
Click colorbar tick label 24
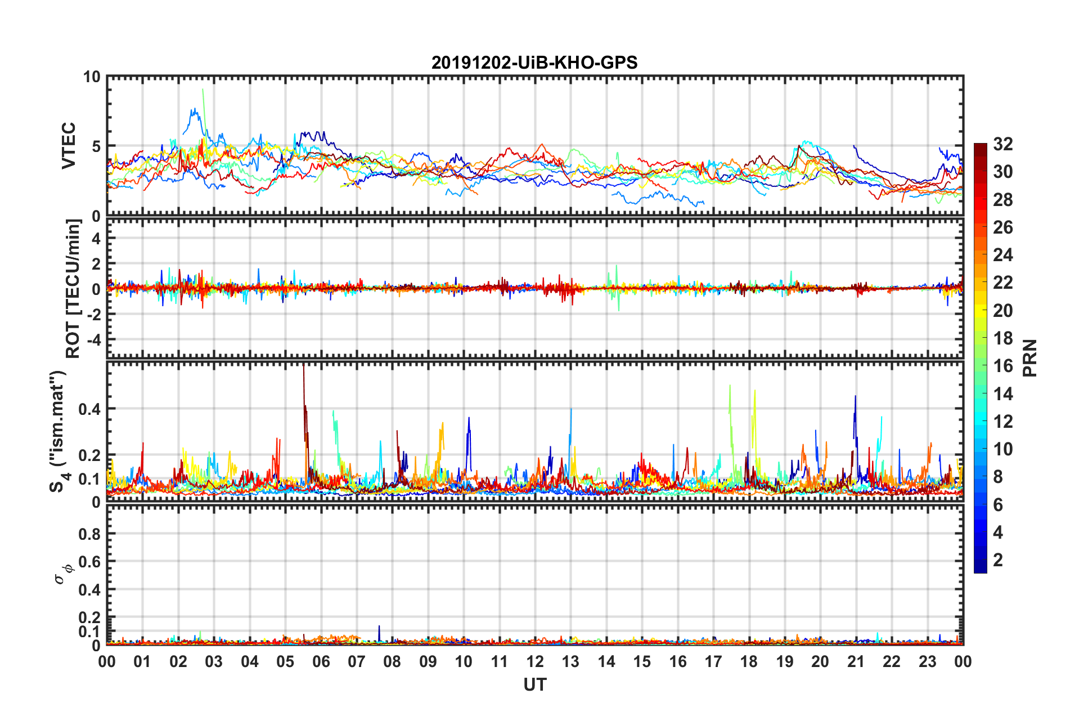click(x=1002, y=255)
